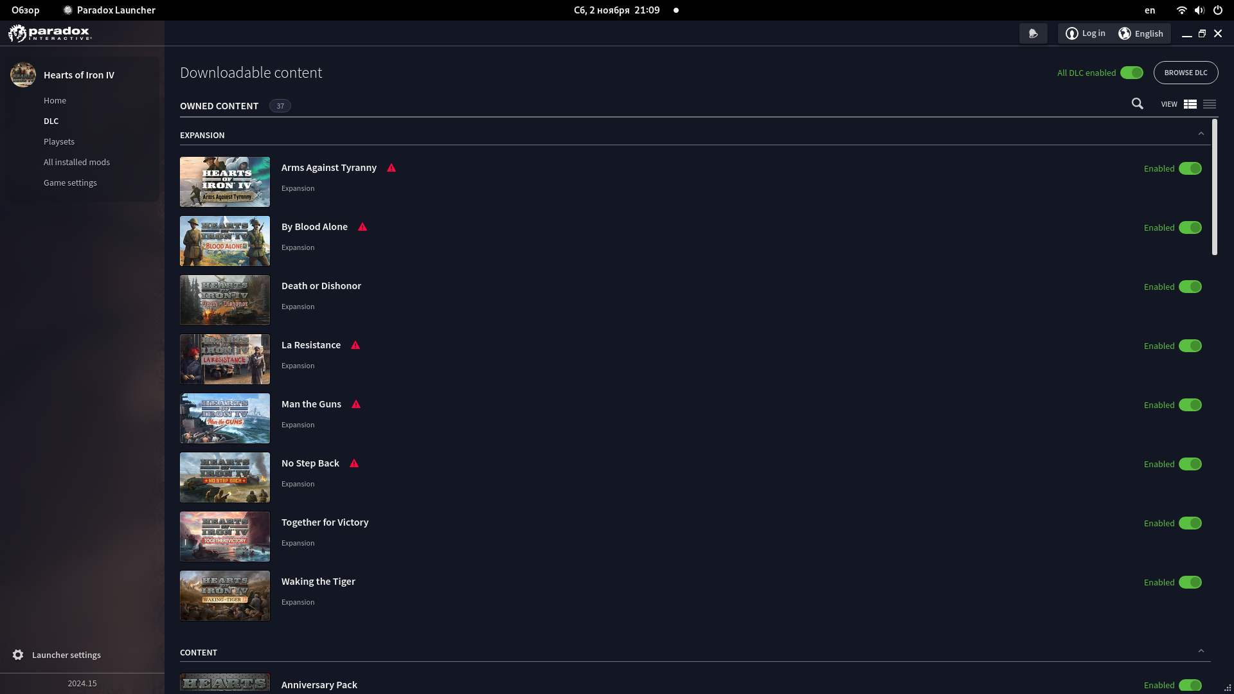This screenshot has width=1234, height=694.
Task: Open Launcher settings gear icon
Action: point(18,655)
